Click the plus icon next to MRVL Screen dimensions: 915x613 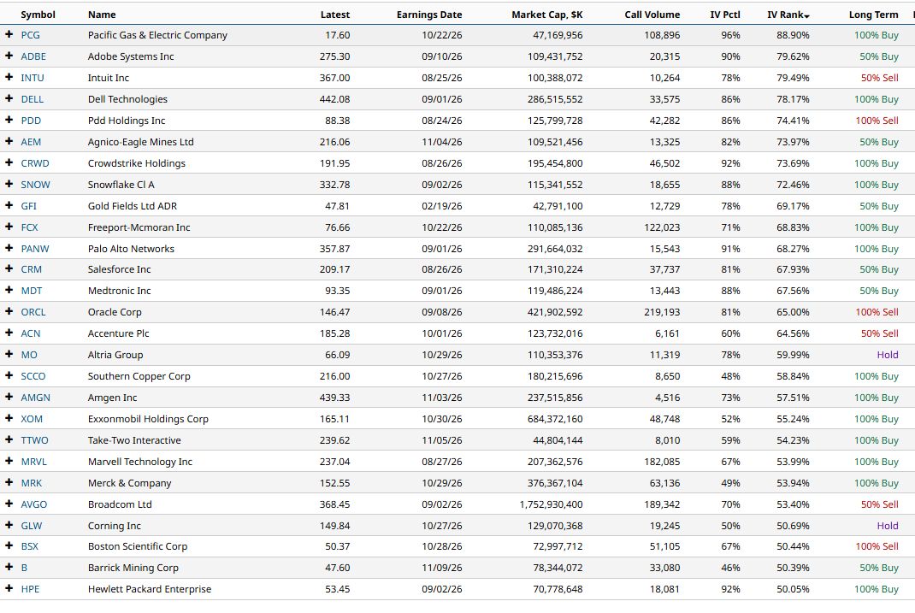pos(9,461)
